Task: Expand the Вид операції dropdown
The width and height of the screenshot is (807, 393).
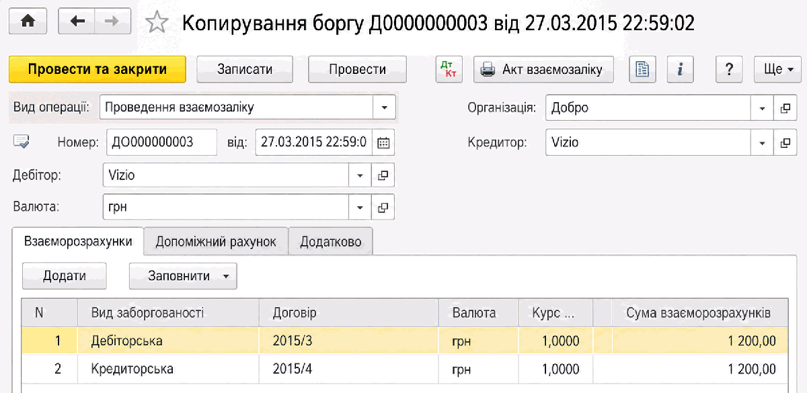Action: 384,107
